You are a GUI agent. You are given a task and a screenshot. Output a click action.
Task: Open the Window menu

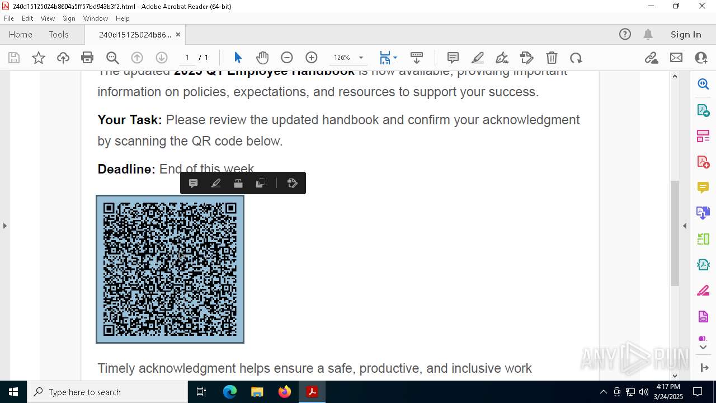pos(96,18)
